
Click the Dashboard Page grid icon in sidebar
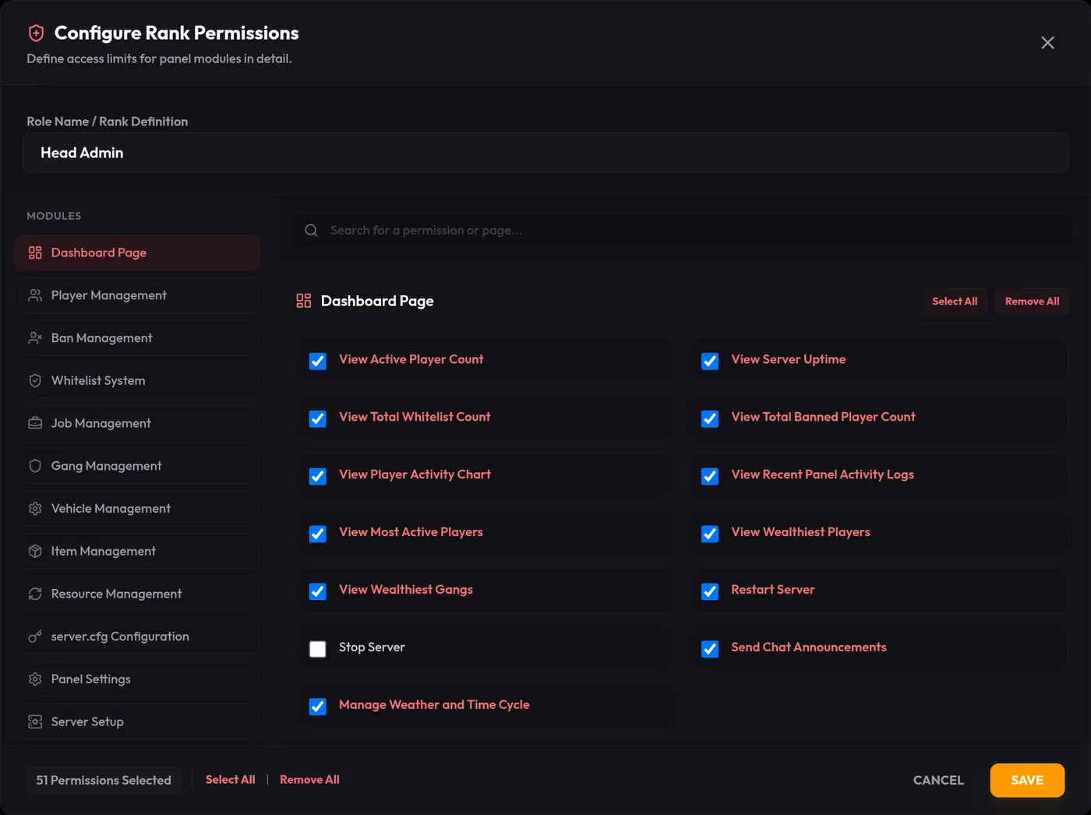(35, 252)
